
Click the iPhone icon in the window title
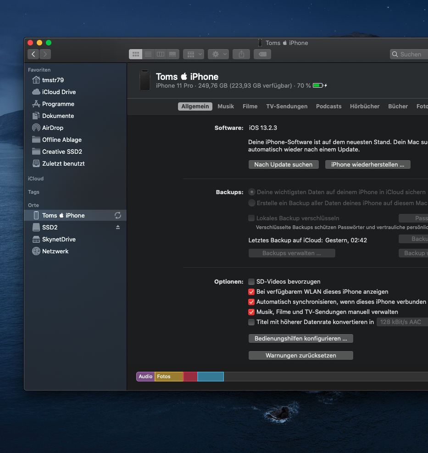click(x=260, y=43)
